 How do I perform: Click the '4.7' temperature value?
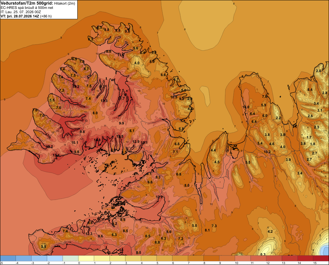176,79
